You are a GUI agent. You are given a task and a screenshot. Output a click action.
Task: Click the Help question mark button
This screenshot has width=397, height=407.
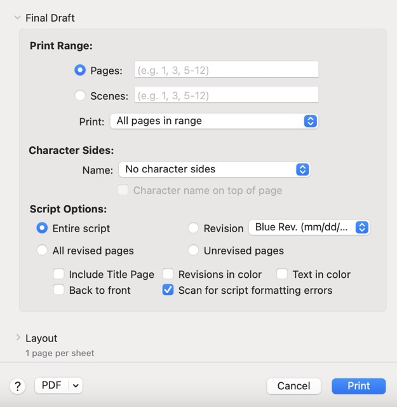(17, 385)
